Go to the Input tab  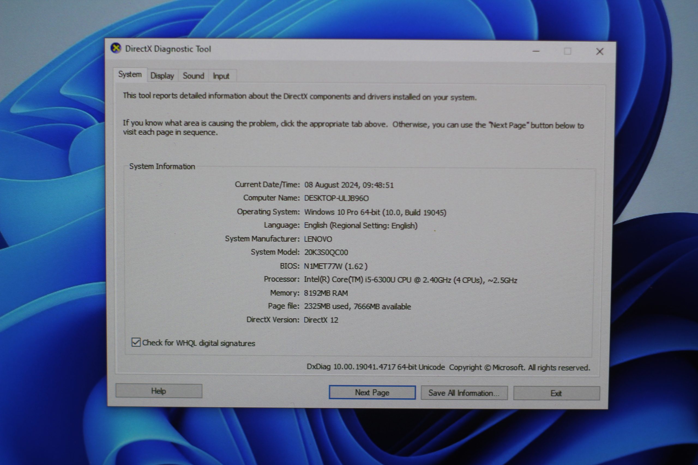tap(221, 76)
